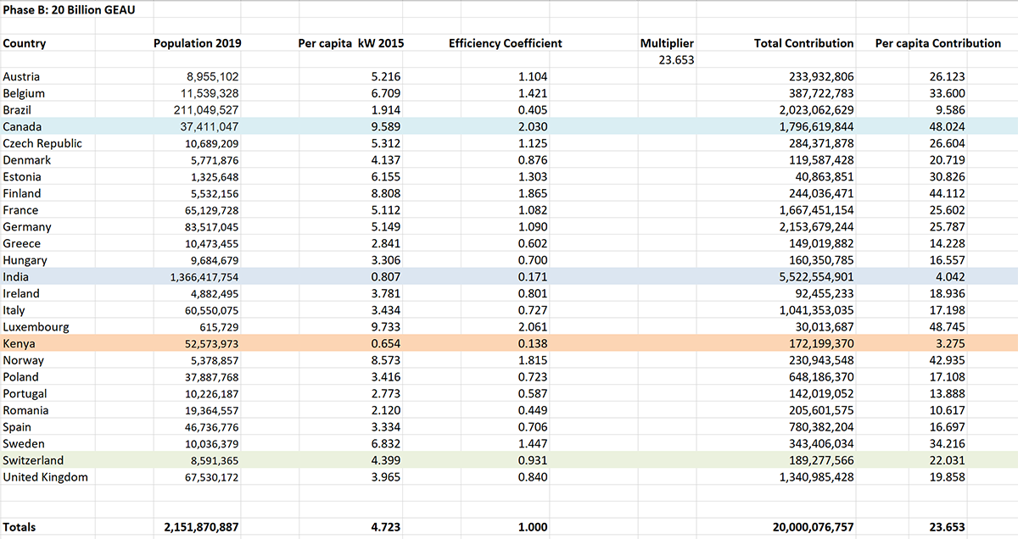Select Kenya's efficiency coefficient 0.138
Viewport: 1018px width, 539px height.
533,343
